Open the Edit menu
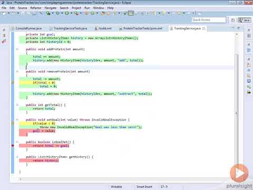 [12, 8]
